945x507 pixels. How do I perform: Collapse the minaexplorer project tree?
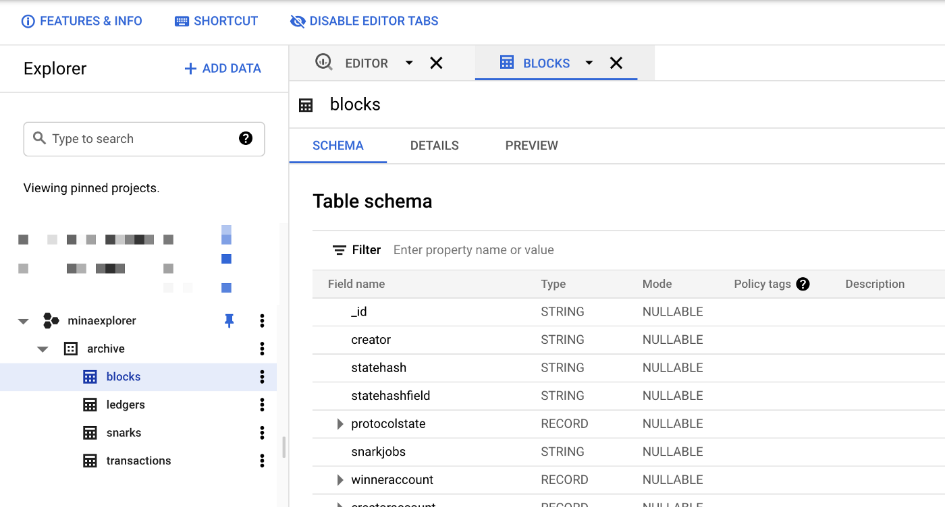tap(24, 322)
